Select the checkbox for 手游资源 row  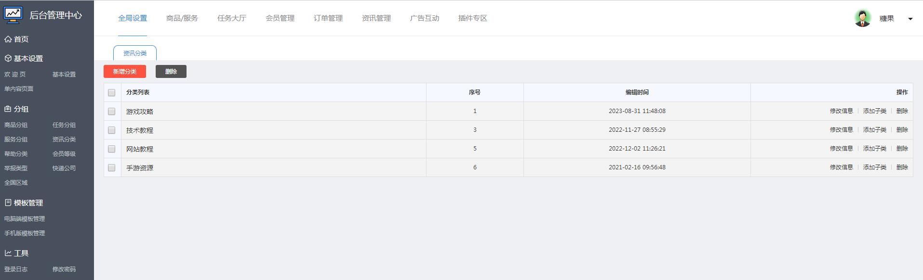pos(112,167)
